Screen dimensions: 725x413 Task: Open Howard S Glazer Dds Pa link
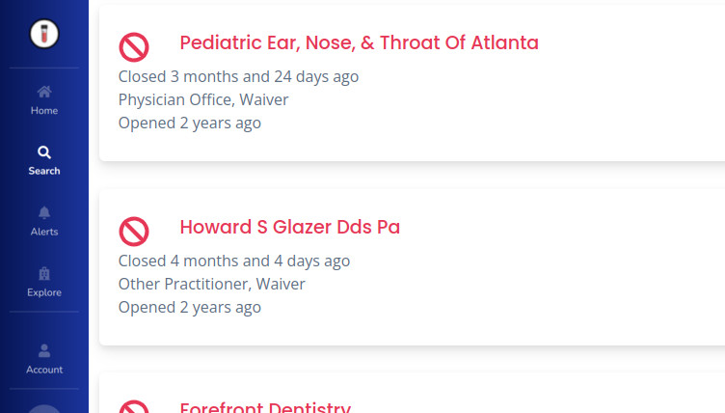[290, 227]
